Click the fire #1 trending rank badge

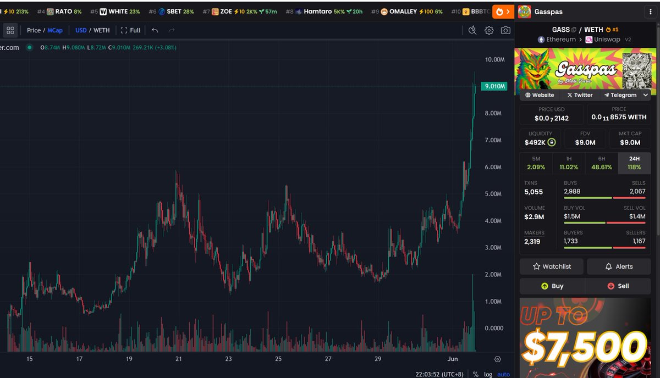[x=611, y=30]
